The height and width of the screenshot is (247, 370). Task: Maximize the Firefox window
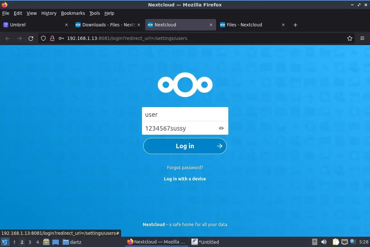[359, 5]
